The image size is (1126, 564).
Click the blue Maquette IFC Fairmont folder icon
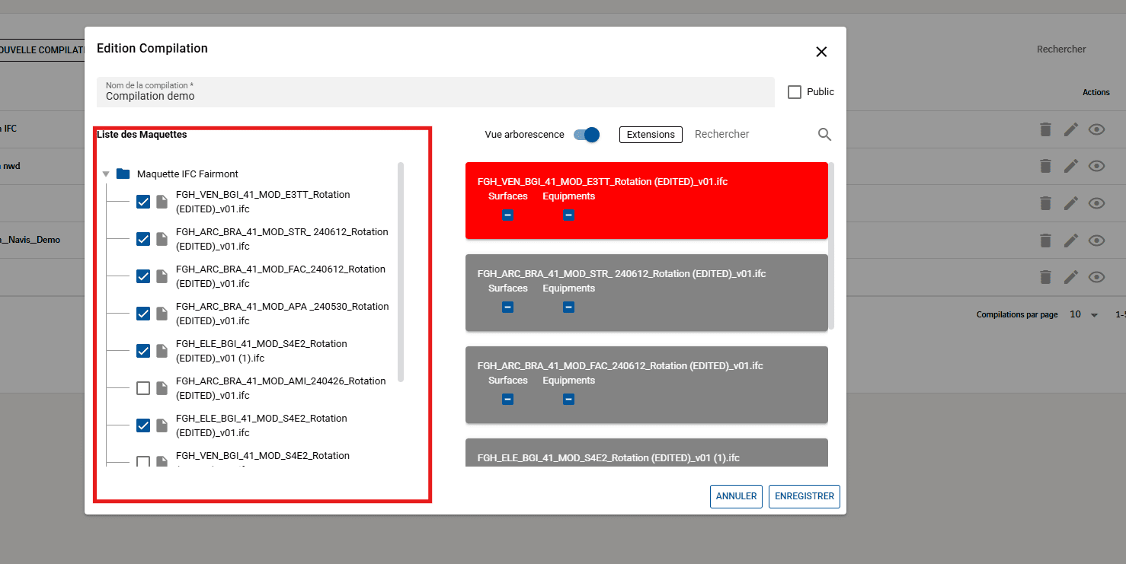point(123,174)
